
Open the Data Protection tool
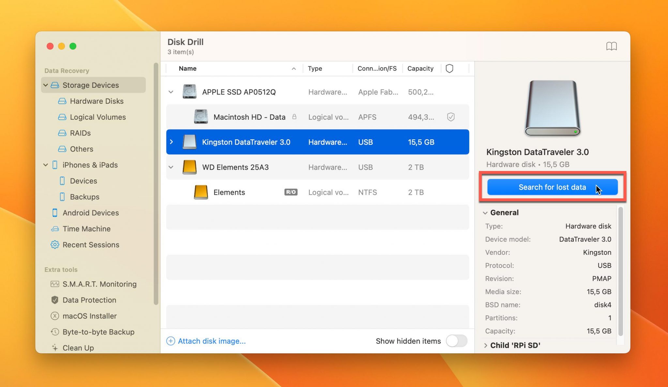pyautogui.click(x=89, y=300)
